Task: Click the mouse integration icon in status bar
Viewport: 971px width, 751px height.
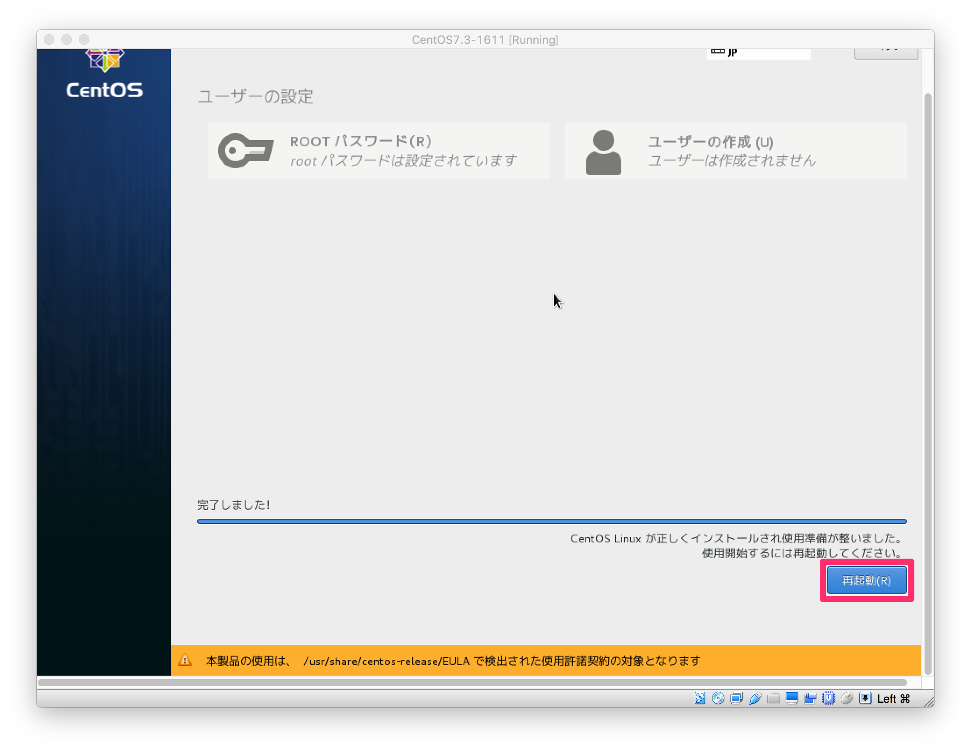Action: 847,698
